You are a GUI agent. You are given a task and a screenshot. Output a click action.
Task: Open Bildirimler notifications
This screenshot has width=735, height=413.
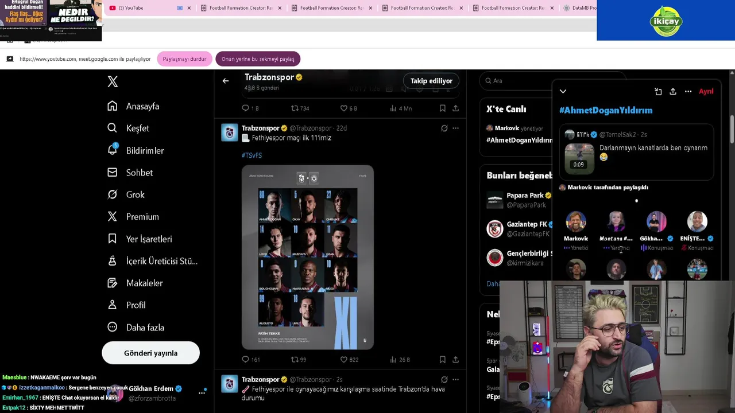pyautogui.click(x=136, y=150)
